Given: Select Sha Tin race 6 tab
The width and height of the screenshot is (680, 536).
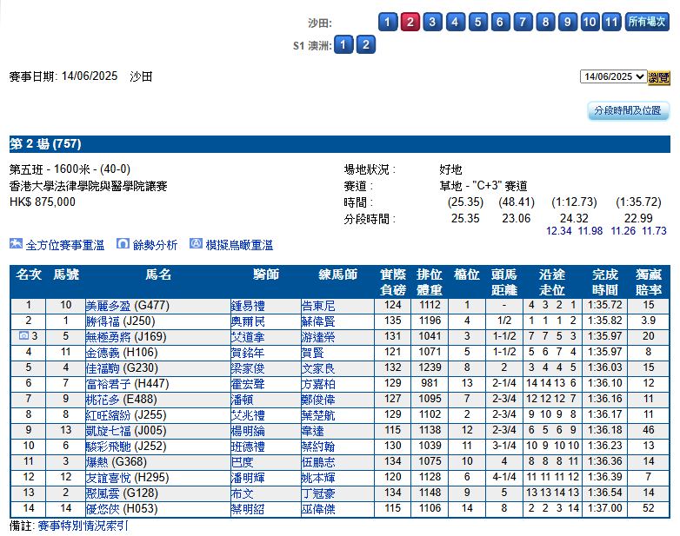Looking at the screenshot, I should coord(500,22).
